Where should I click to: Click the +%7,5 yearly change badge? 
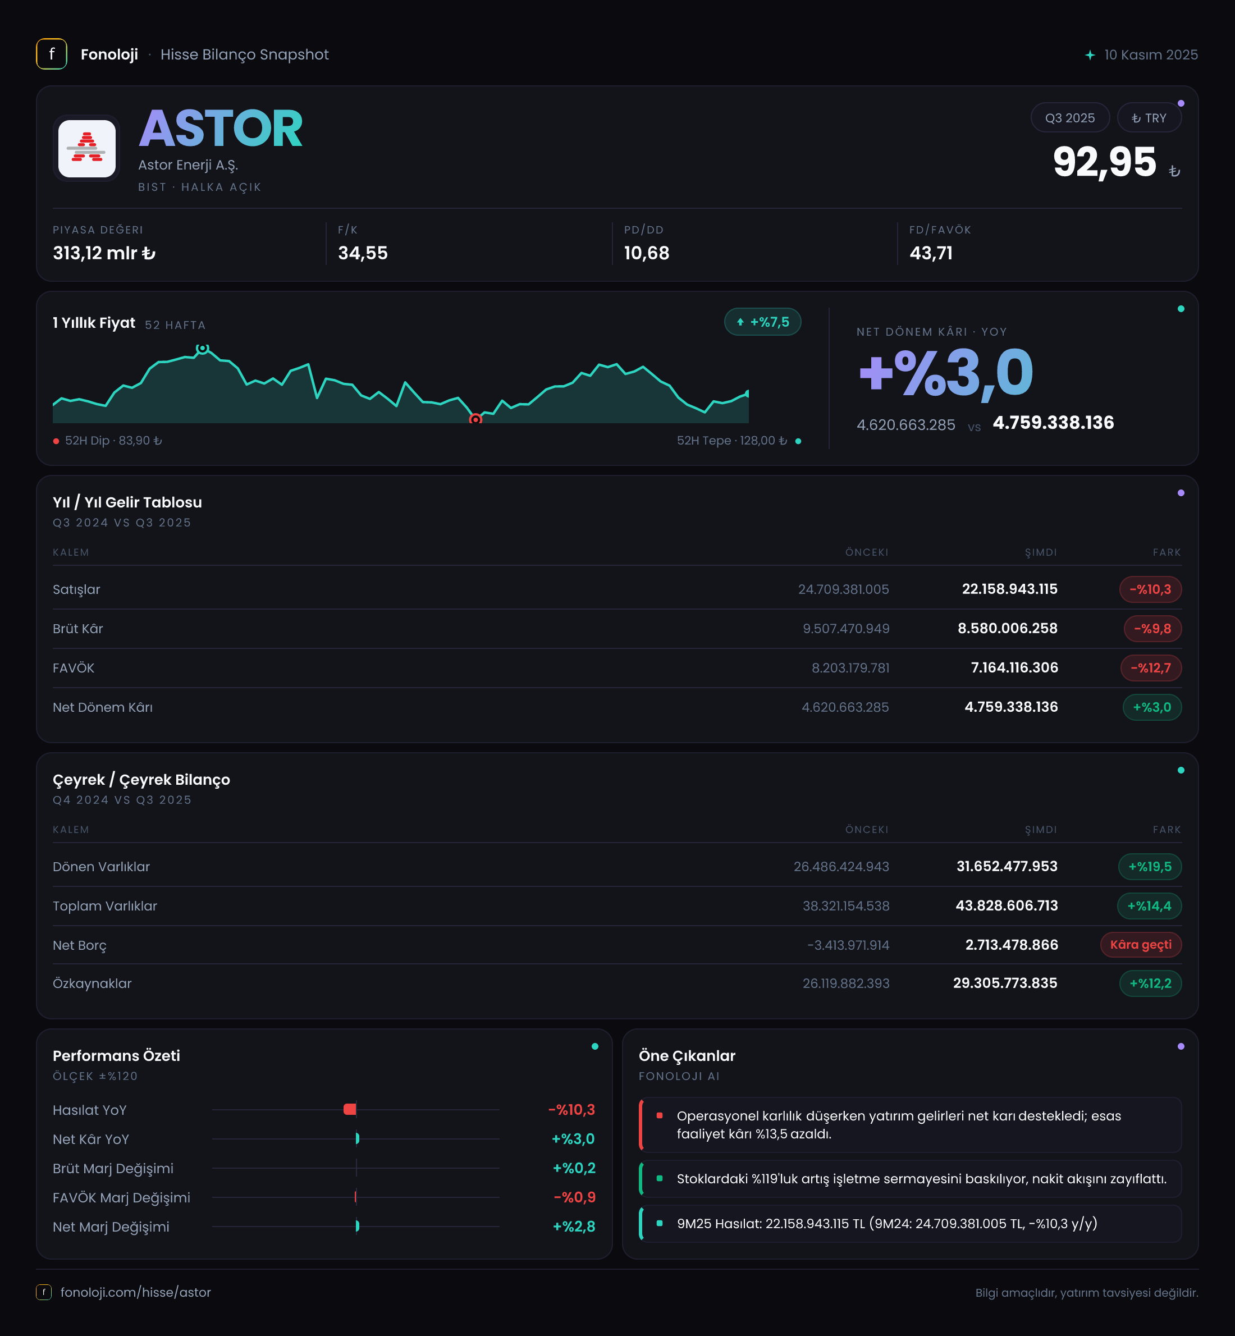(762, 322)
